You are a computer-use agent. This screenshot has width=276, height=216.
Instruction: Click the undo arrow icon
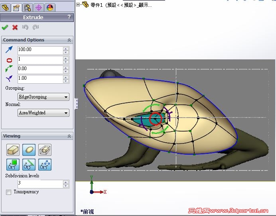tap(25, 27)
